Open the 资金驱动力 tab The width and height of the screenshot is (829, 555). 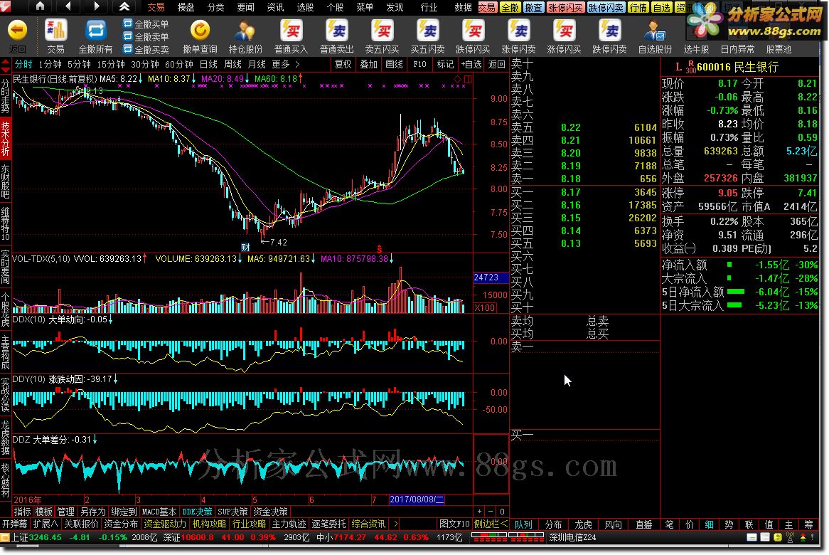click(165, 524)
